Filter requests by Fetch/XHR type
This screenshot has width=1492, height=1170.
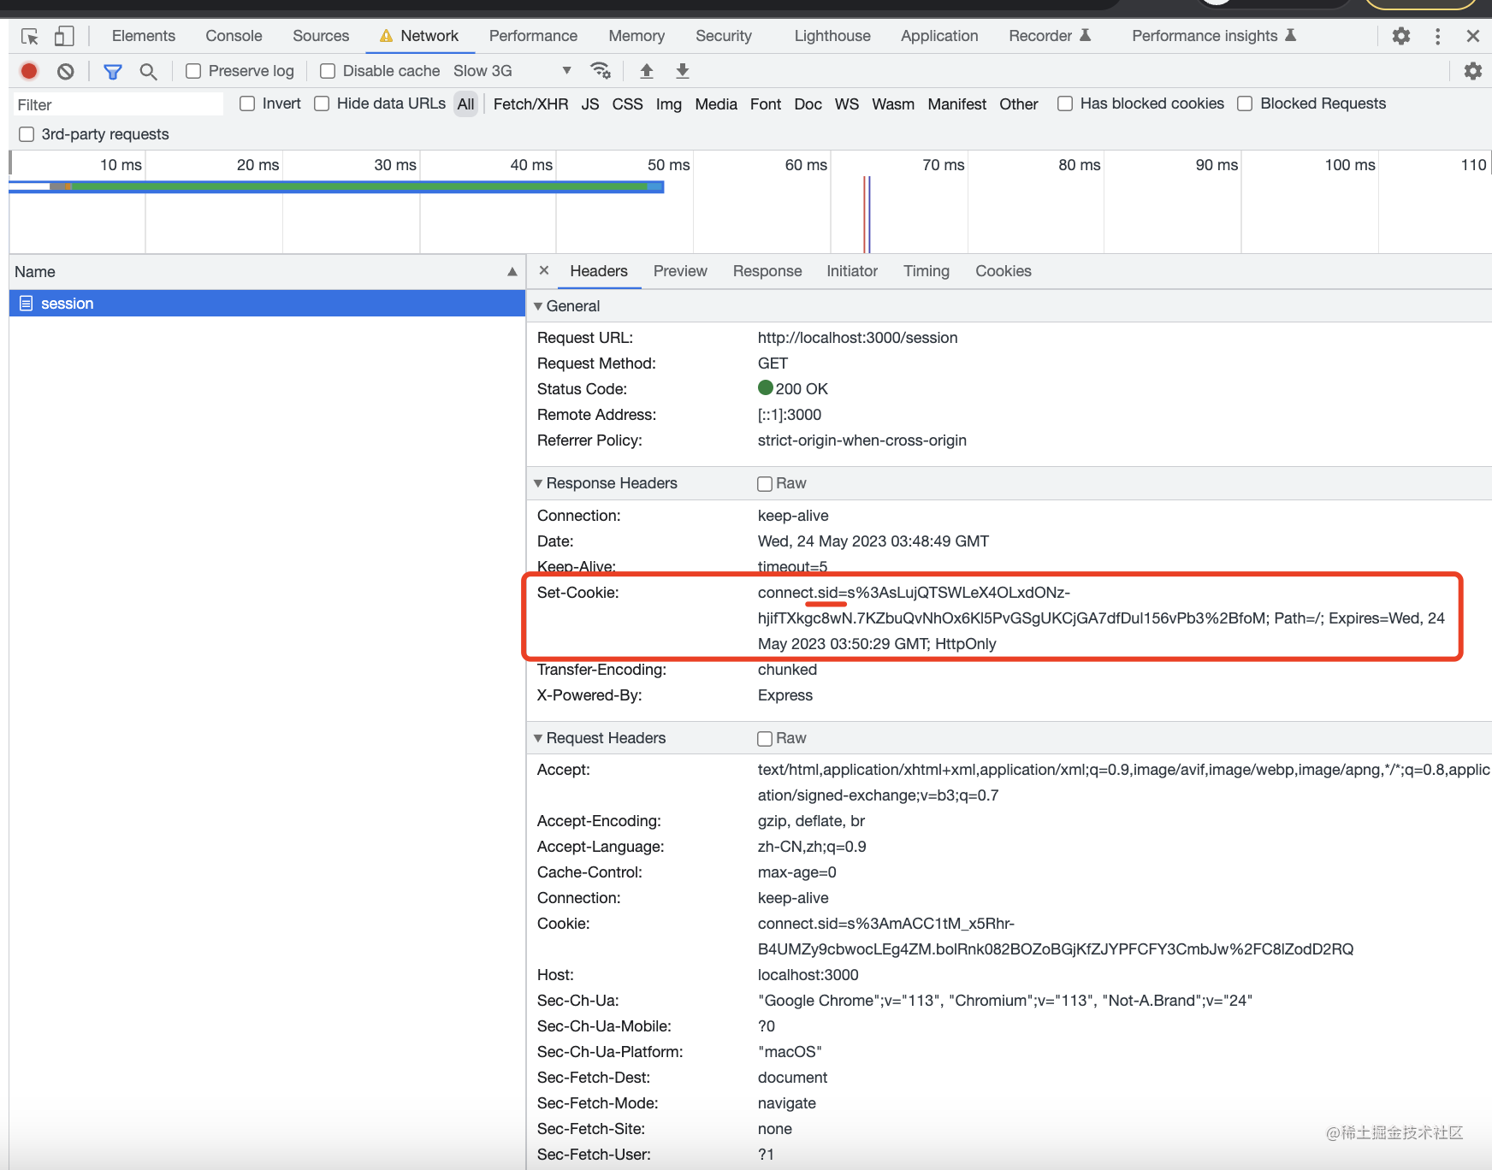530,104
